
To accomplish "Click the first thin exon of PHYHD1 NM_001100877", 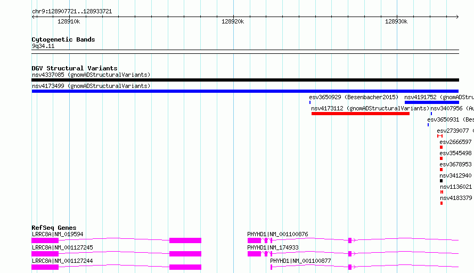I will tap(271, 267).
